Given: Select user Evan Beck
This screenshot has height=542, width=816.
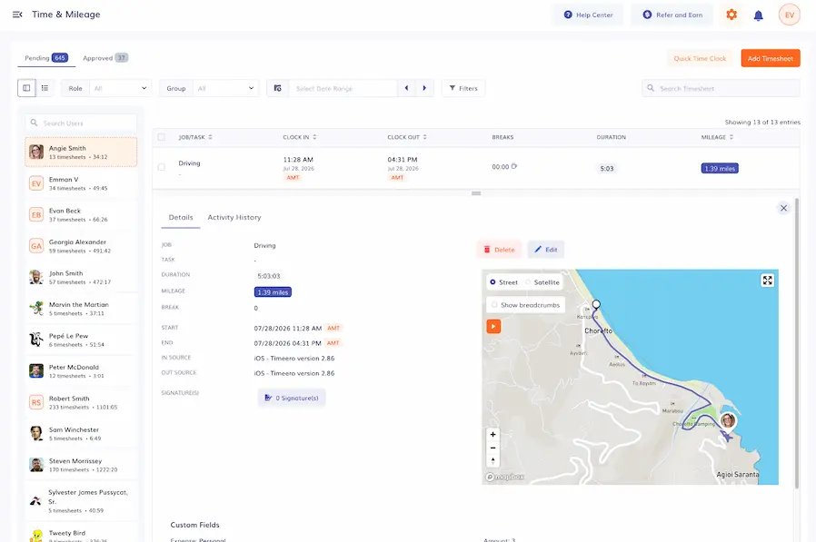Looking at the screenshot, I should click(81, 214).
